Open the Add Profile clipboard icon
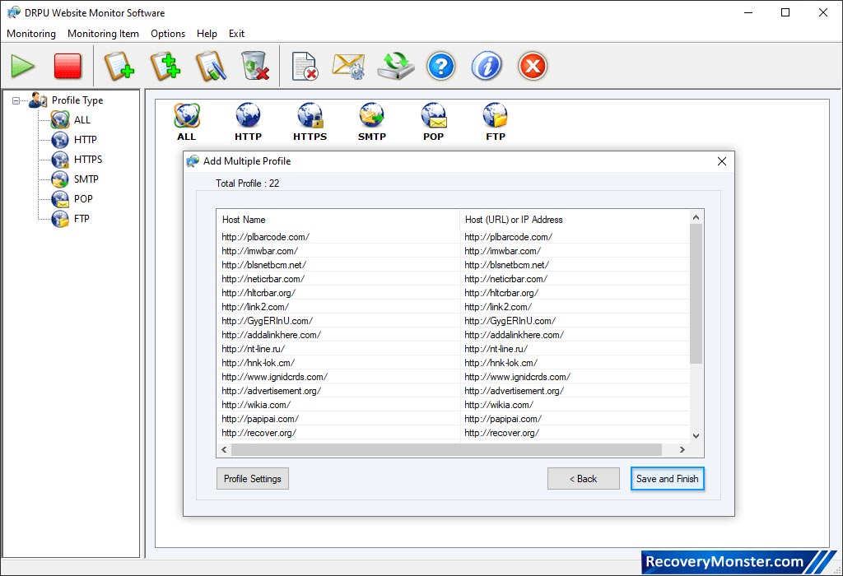The image size is (843, 576). pyautogui.click(x=119, y=66)
